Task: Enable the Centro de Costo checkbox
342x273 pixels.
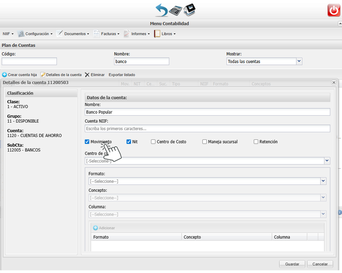Action: pyautogui.click(x=153, y=142)
